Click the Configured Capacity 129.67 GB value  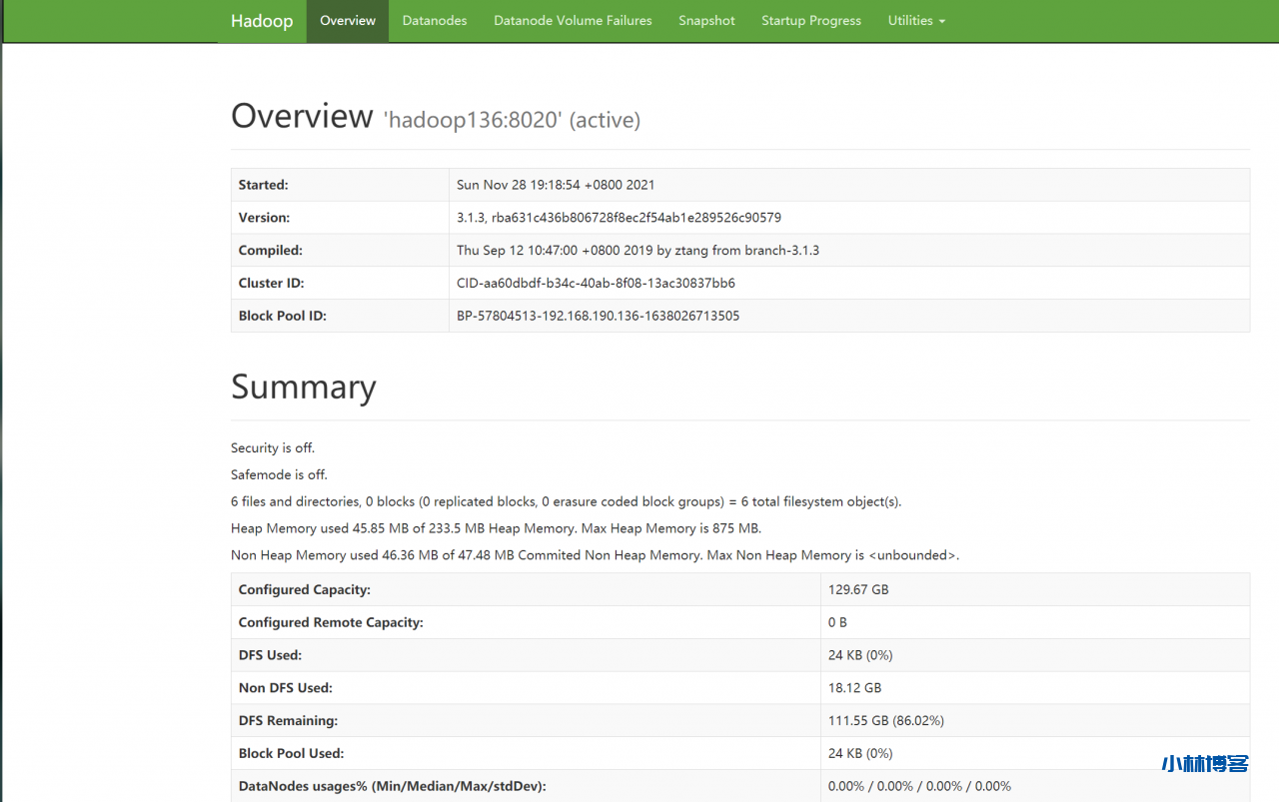[857, 590]
